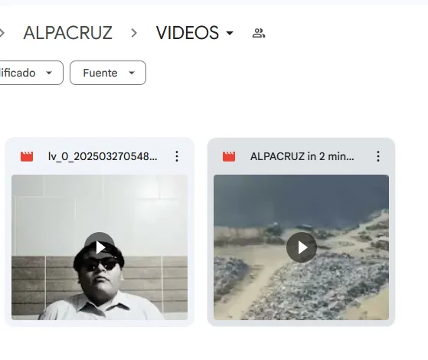The image size is (428, 360).
Task: Select the ALPACRUZ in 2 min... file name
Action: pos(302,156)
